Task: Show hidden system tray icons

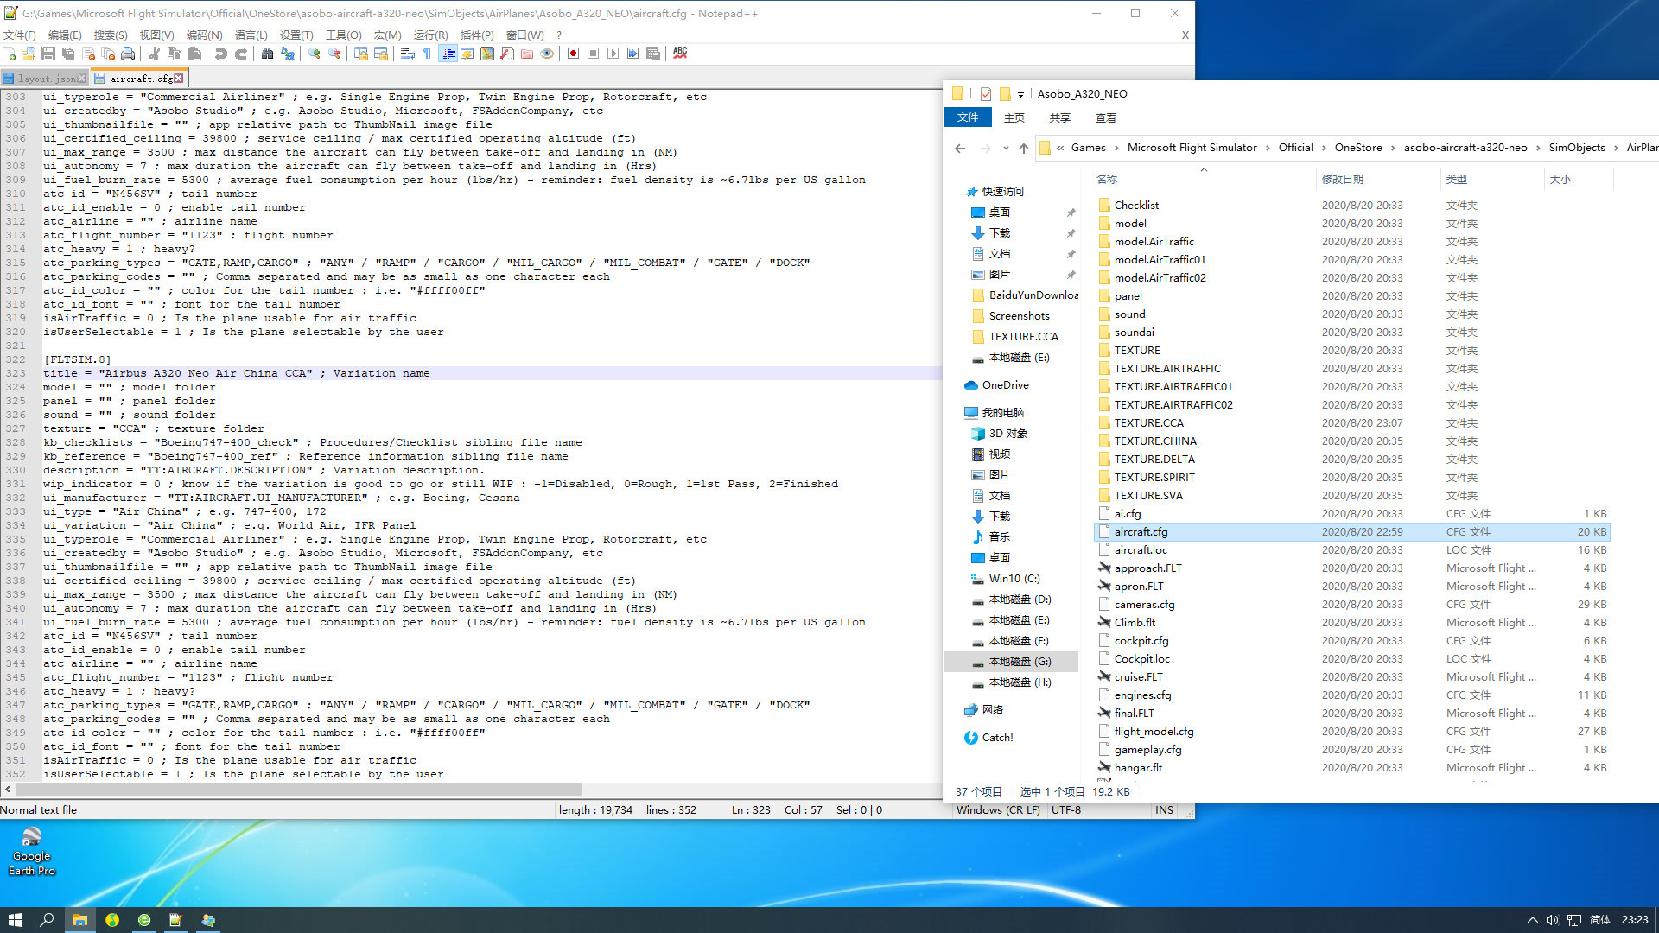Action: [1532, 920]
